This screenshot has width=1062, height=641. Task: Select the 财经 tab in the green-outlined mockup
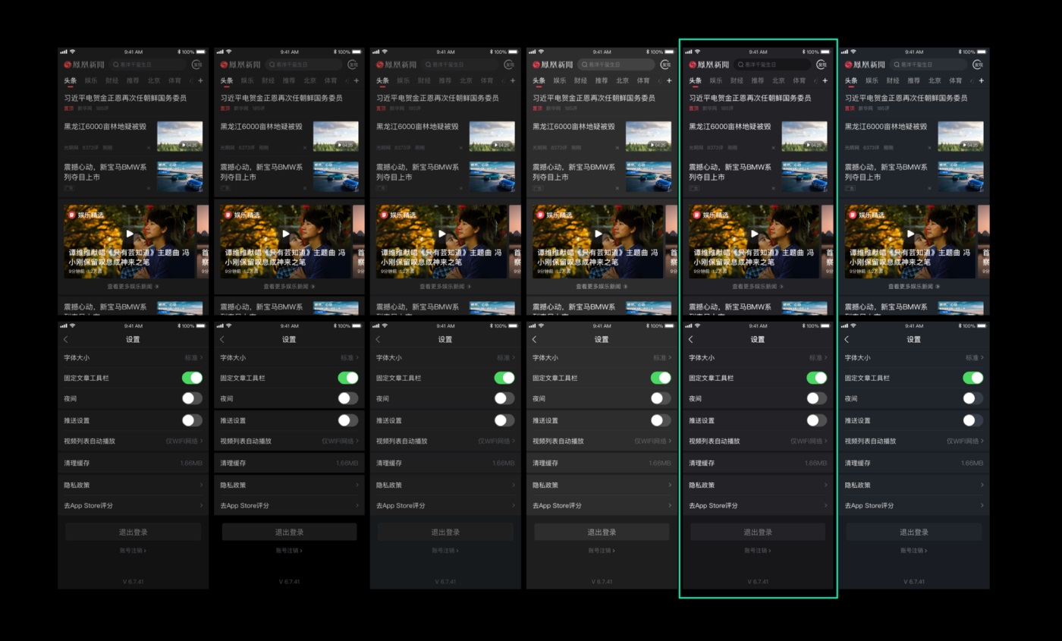coord(737,80)
